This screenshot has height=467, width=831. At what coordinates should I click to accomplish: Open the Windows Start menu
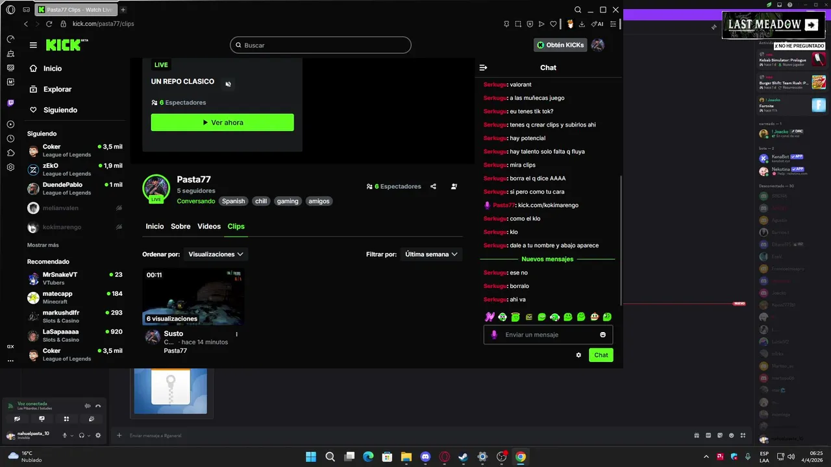pyautogui.click(x=311, y=457)
